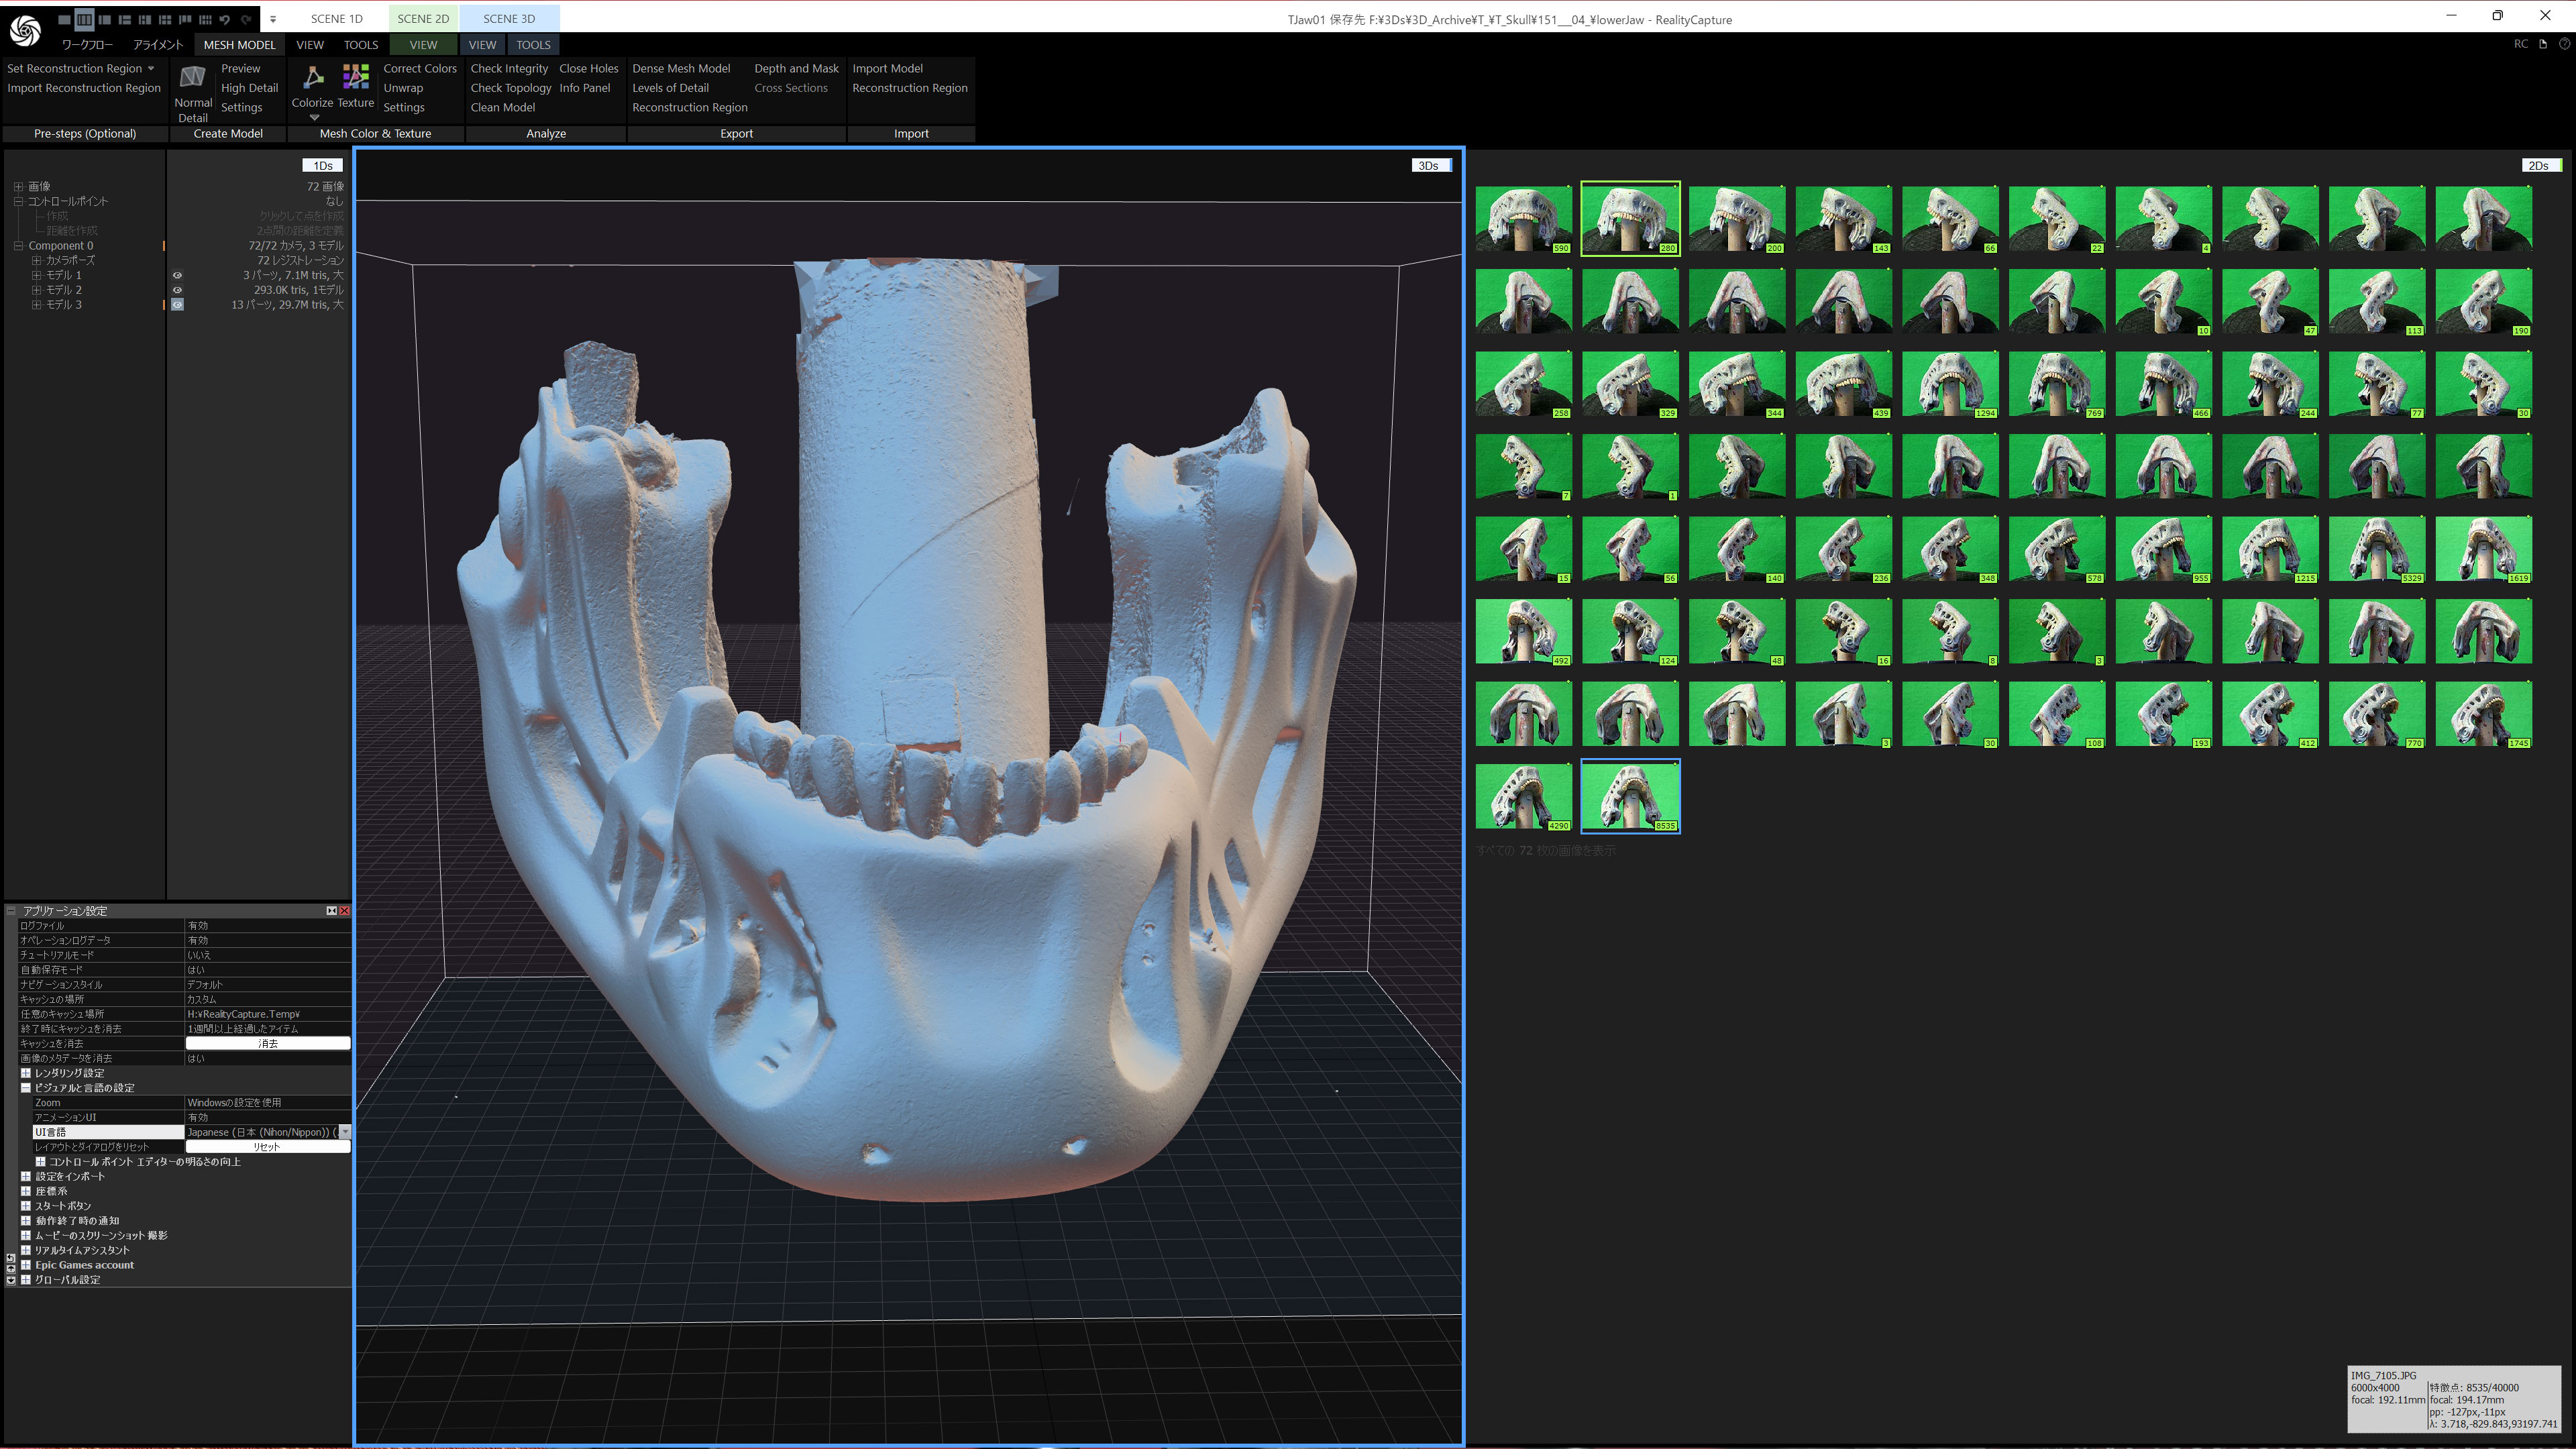Viewport: 2576px width, 1449px height.
Task: Switch to the SCENE 2D tab
Action: 423,19
